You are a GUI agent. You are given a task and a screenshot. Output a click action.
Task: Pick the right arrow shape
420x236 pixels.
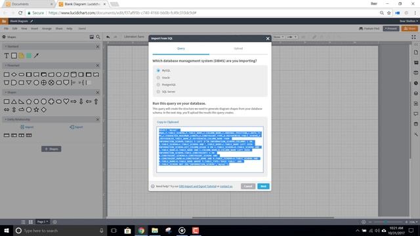click(73, 102)
